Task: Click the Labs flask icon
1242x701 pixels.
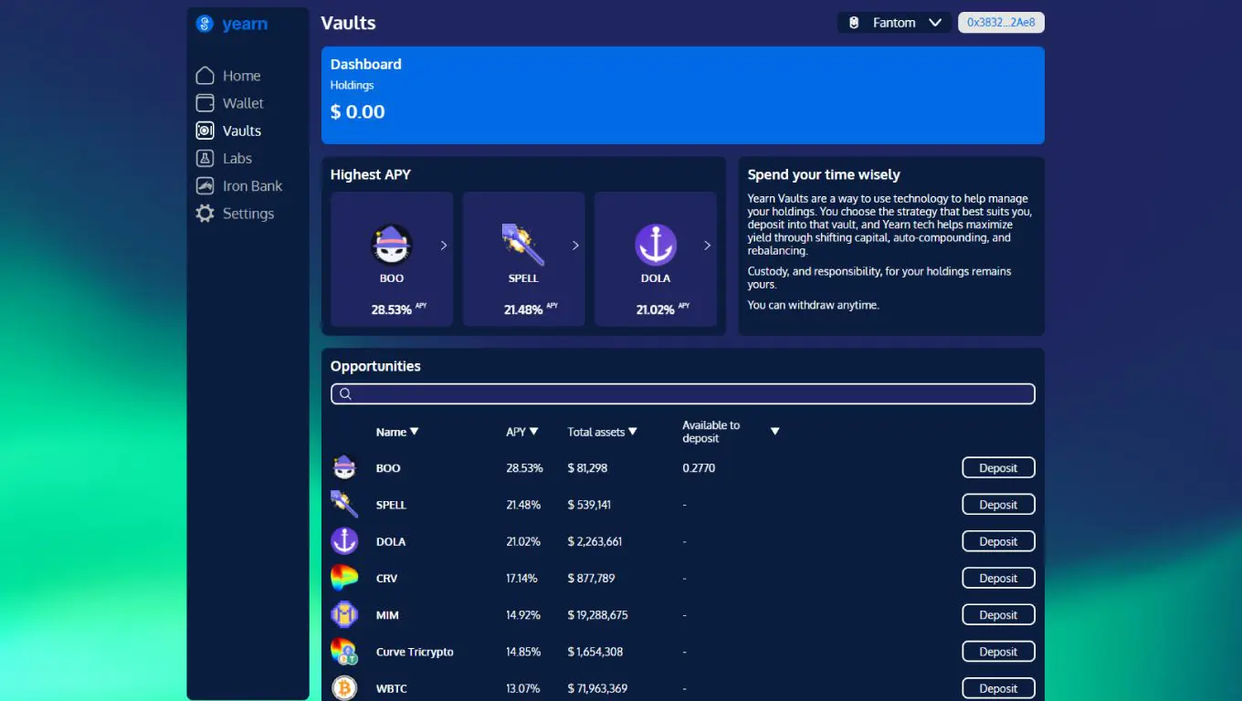Action: (205, 158)
